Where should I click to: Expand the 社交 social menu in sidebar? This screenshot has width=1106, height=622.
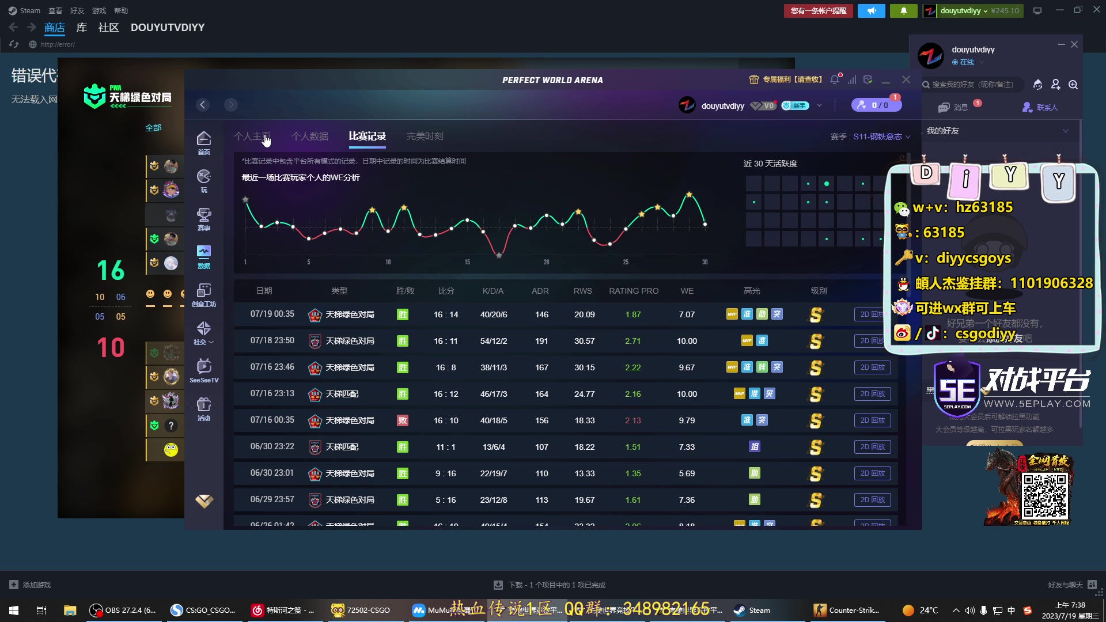pos(204,333)
